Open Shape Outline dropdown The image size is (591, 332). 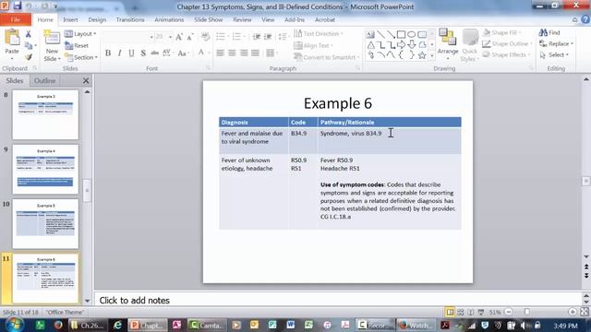(x=507, y=44)
